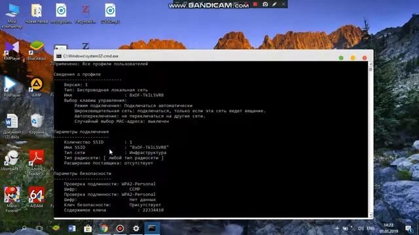Screen dimensions: 419x235
Task: Open the notification center icon
Action: (409, 228)
